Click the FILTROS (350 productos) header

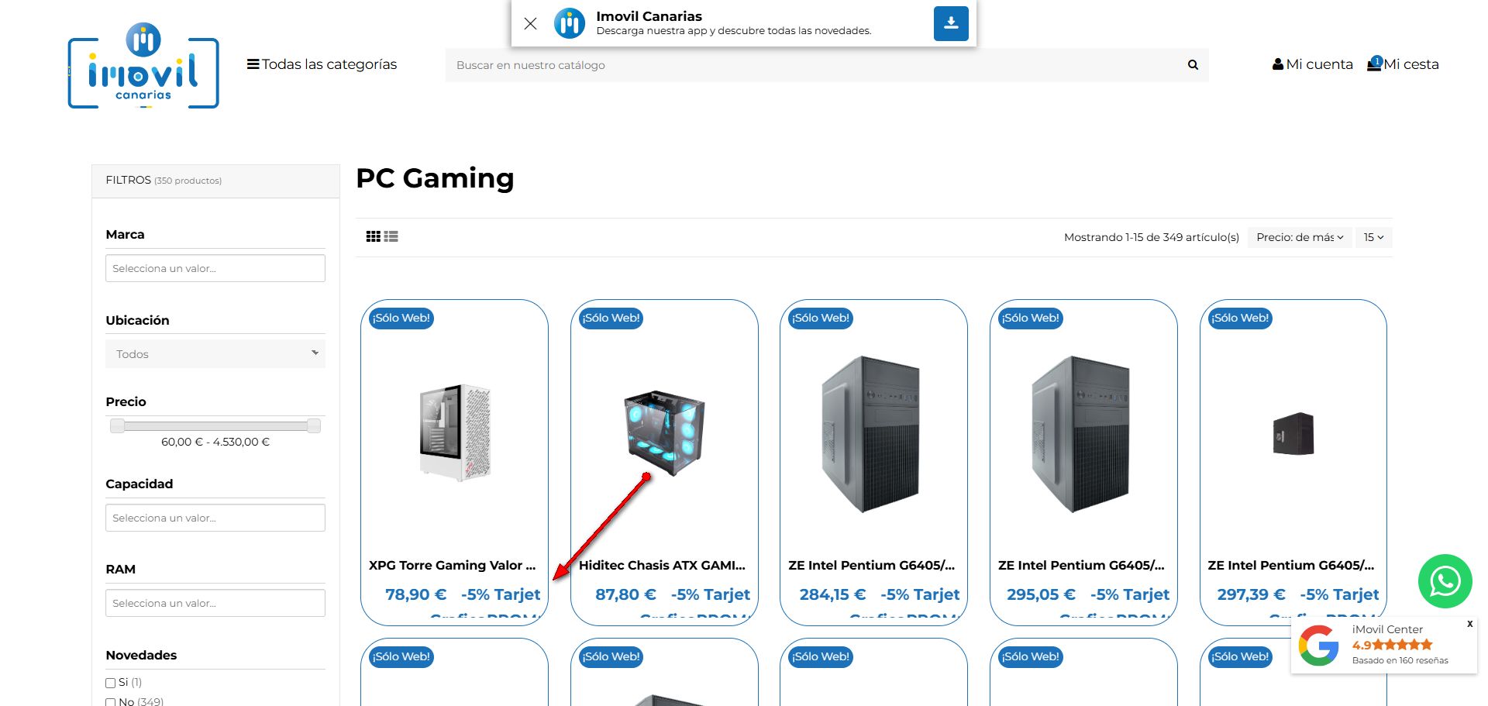click(215, 181)
